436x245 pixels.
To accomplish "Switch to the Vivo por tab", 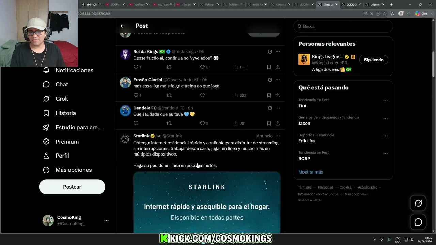I will 186,5.
